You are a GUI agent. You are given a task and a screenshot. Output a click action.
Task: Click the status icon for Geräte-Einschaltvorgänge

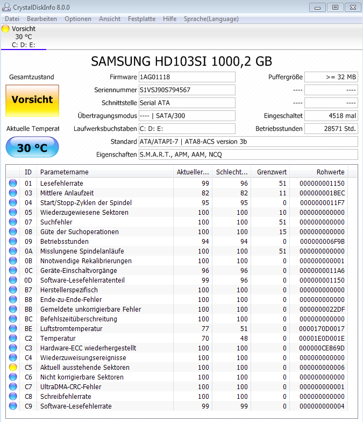(13, 270)
